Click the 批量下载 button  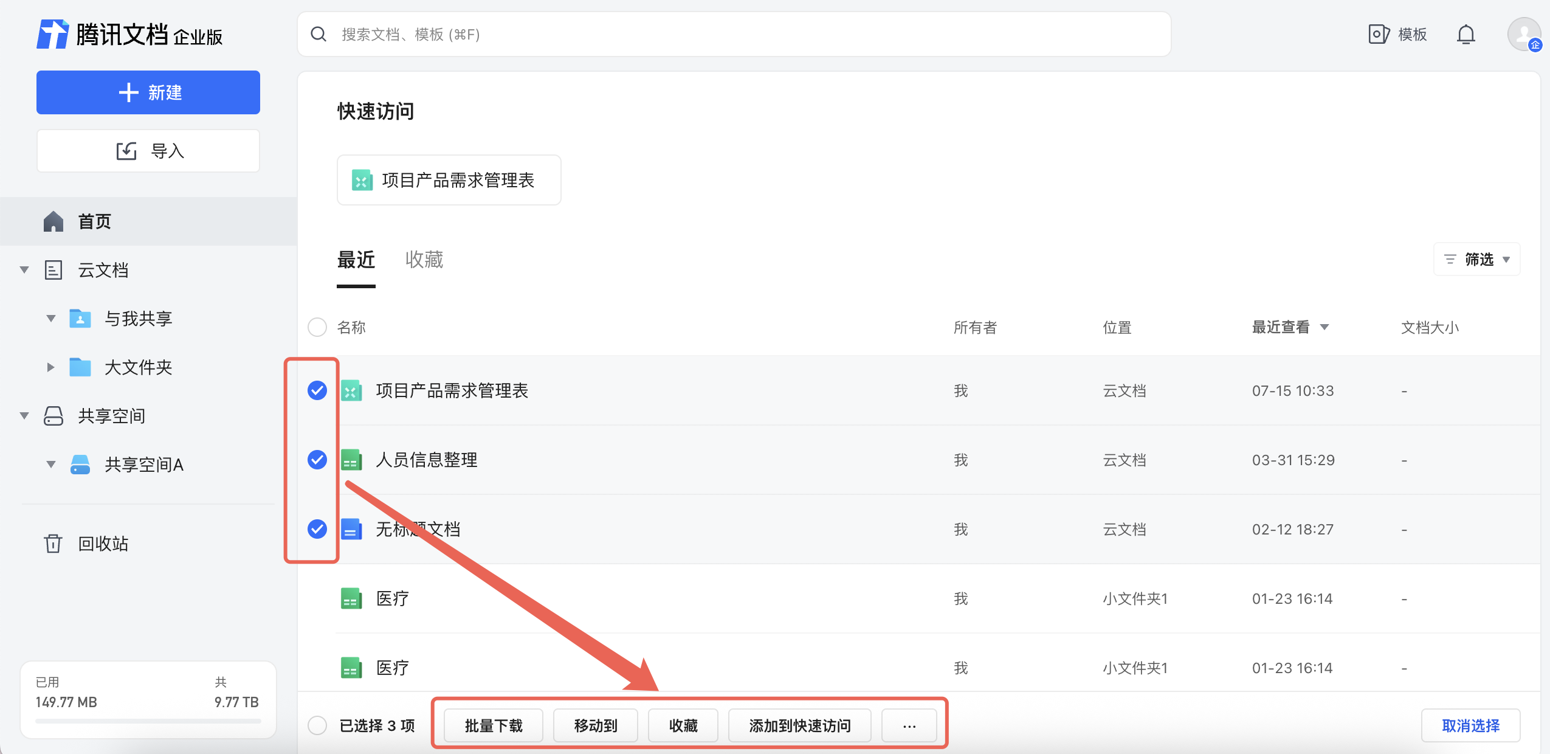pos(493,725)
